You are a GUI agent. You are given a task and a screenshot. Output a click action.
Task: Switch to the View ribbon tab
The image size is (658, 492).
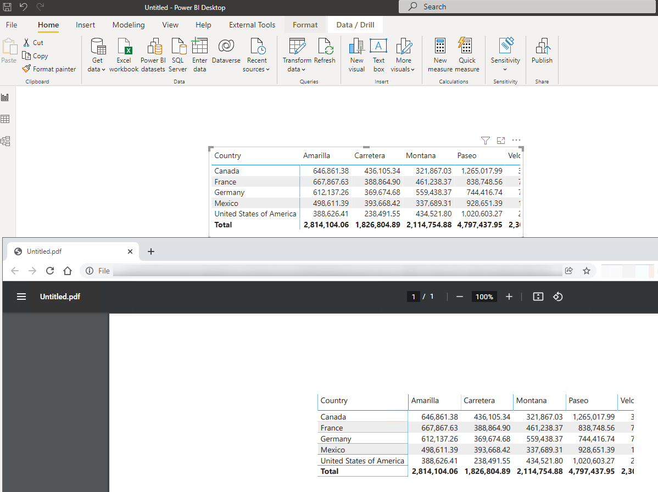(170, 25)
